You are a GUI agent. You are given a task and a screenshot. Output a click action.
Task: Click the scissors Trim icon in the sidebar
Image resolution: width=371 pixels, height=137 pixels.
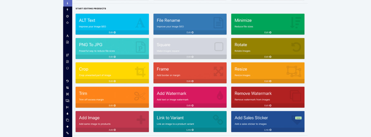[67, 107]
